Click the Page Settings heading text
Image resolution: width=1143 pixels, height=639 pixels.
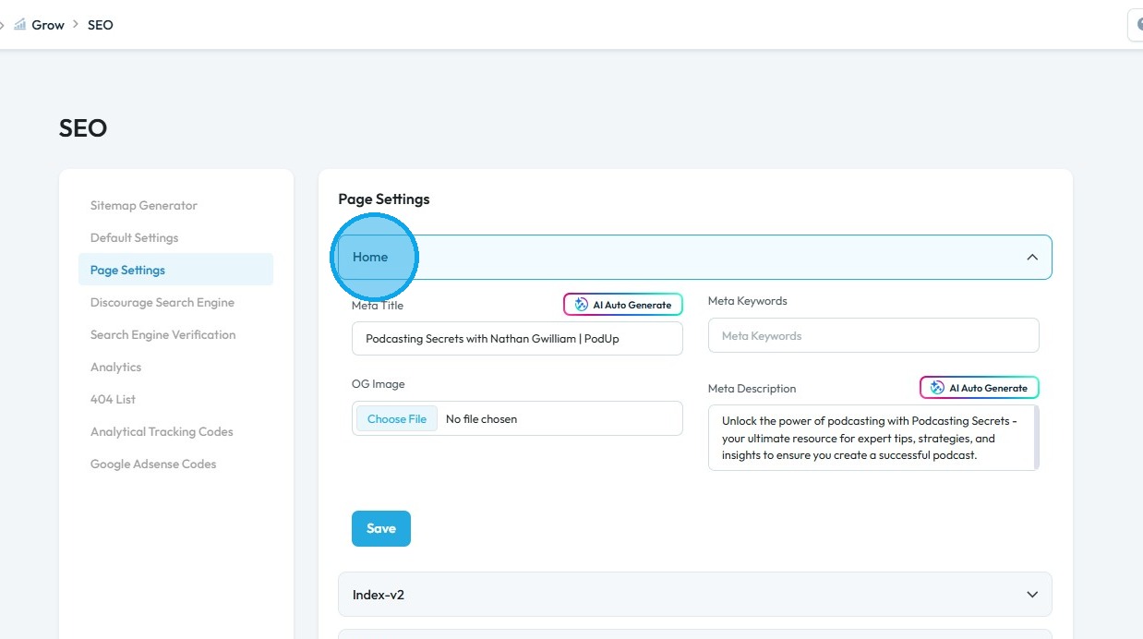384,199
